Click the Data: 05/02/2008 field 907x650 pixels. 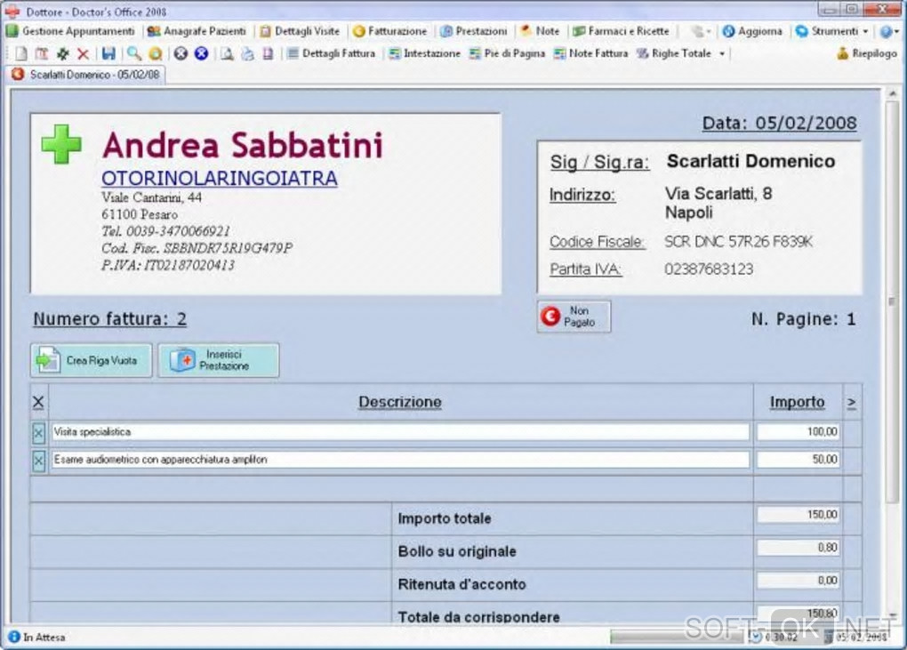coord(779,124)
